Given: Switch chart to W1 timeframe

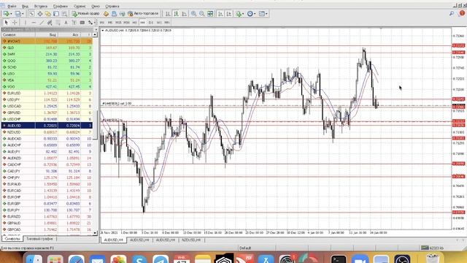Looking at the screenshot, I should pos(159,23).
